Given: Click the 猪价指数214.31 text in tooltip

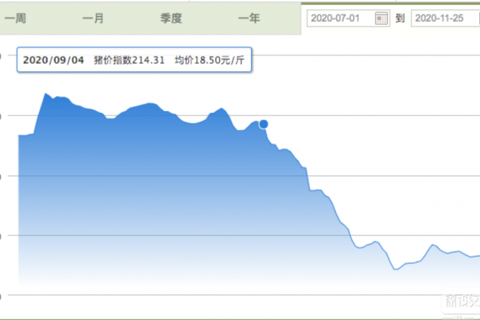Looking at the screenshot, I should coord(129,60).
